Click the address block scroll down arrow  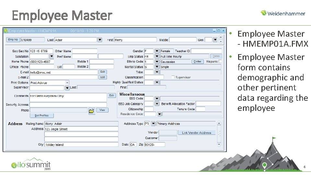219,144
